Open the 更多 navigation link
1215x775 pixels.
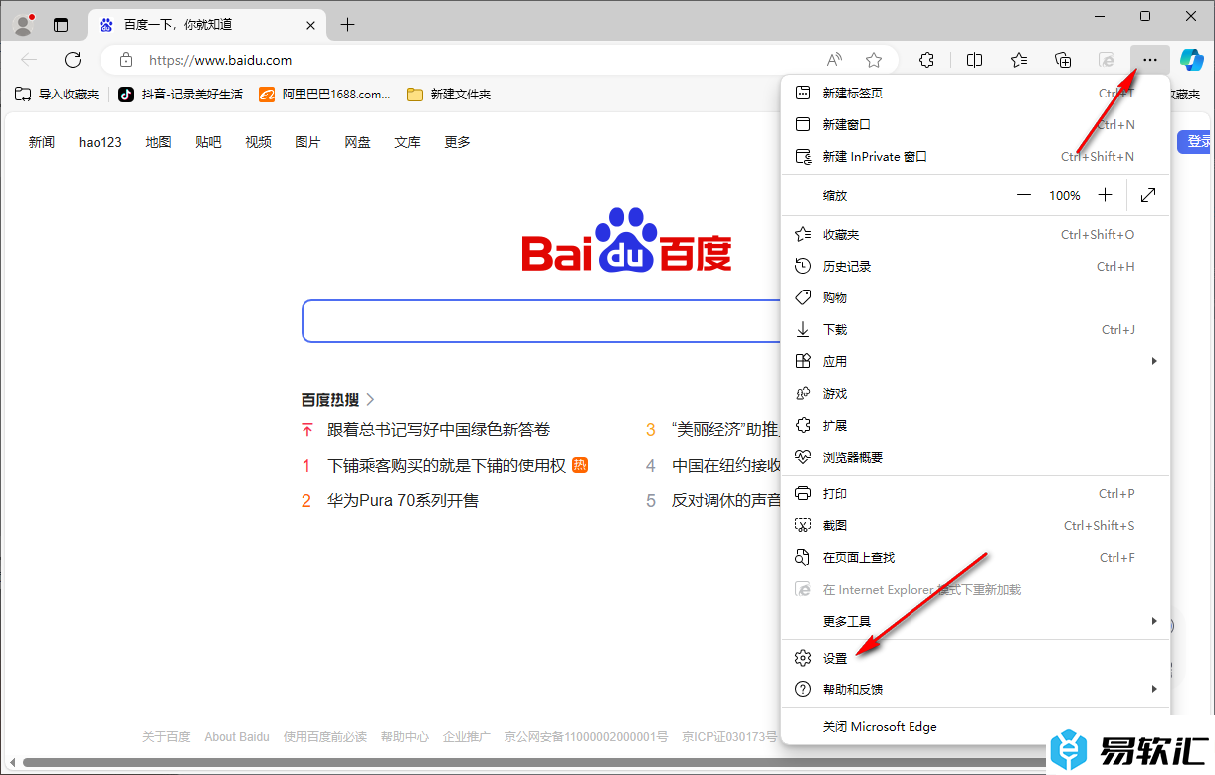pos(457,142)
